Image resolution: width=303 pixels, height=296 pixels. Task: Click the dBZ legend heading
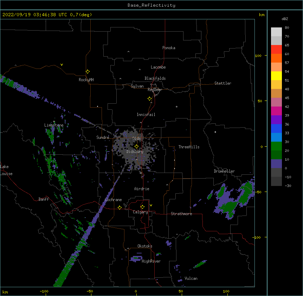[285, 19]
